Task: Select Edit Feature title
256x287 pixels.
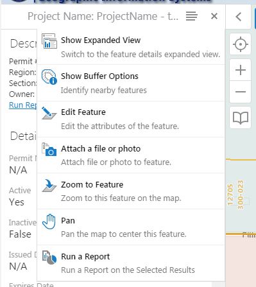Action: pyautogui.click(x=83, y=112)
